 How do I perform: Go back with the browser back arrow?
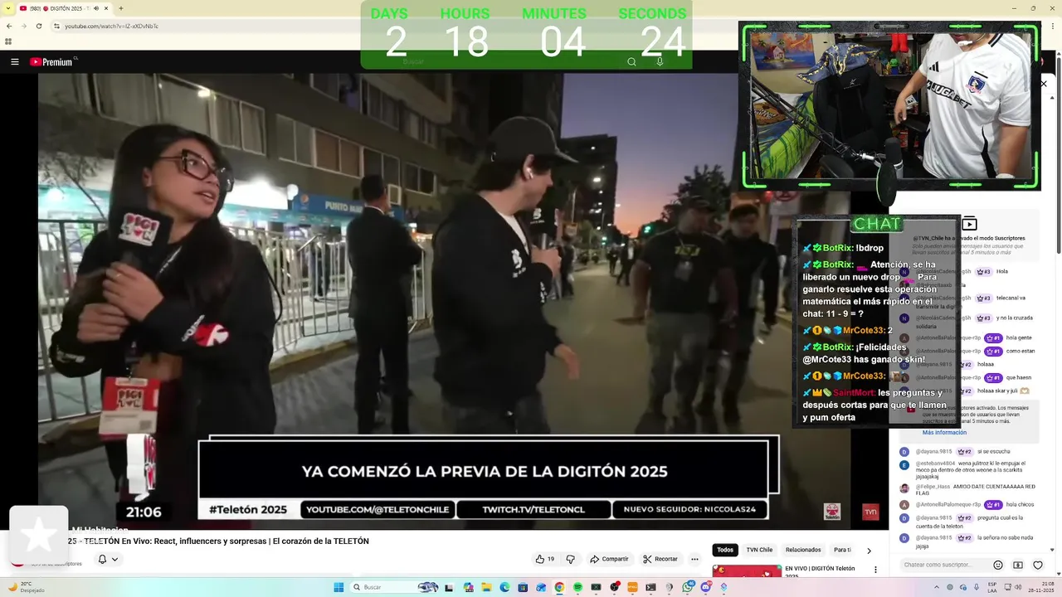[x=8, y=26]
